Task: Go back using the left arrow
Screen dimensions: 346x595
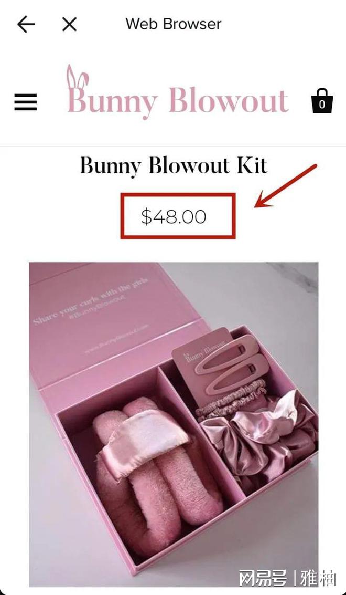Action: tap(26, 24)
